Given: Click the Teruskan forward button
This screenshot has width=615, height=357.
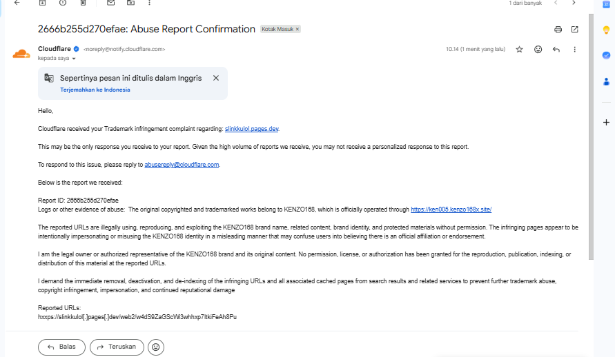Looking at the screenshot, I should point(117,347).
